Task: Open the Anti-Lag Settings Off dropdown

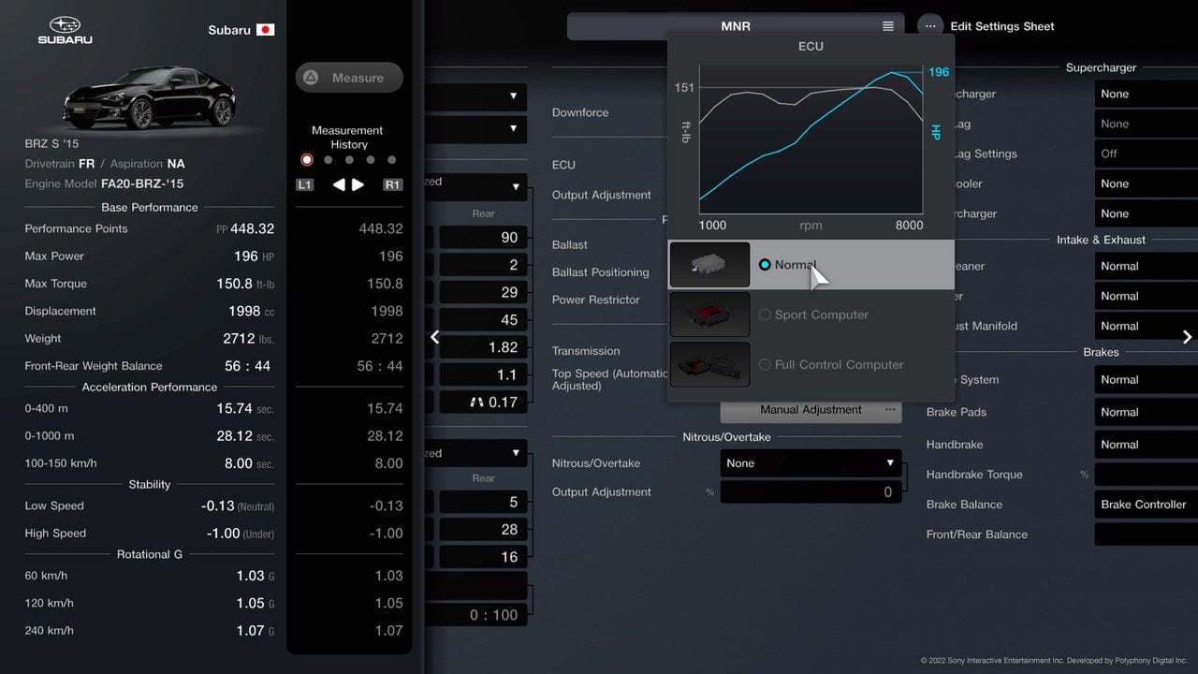Action: pyautogui.click(x=1147, y=154)
